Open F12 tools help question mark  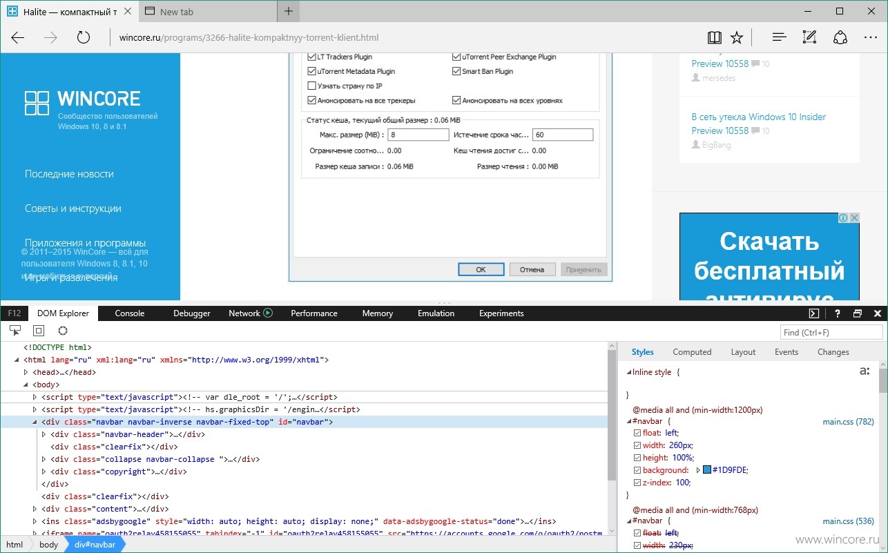(837, 313)
